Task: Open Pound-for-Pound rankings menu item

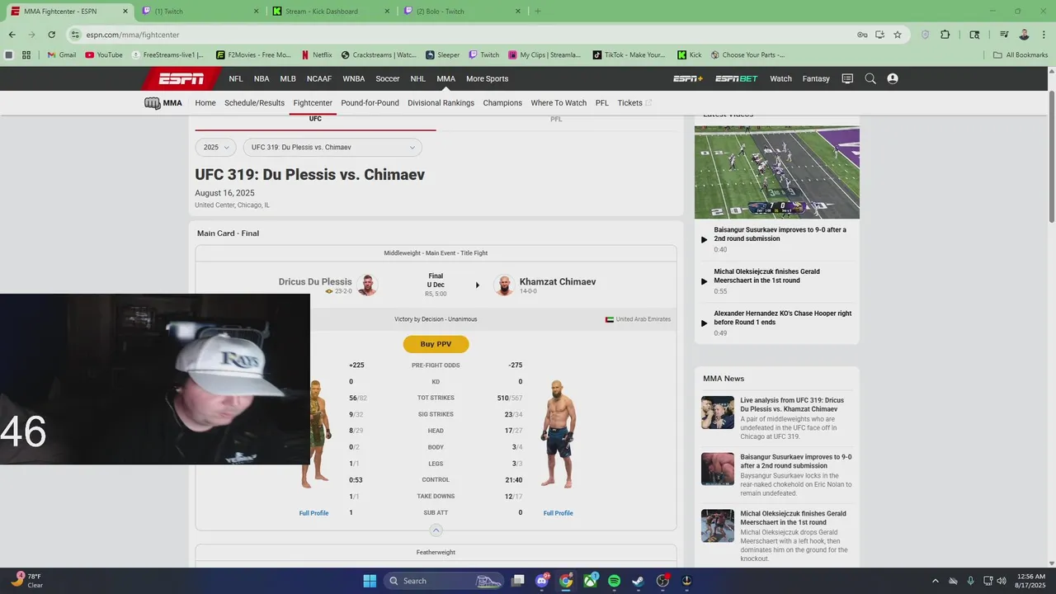Action: pyautogui.click(x=370, y=103)
